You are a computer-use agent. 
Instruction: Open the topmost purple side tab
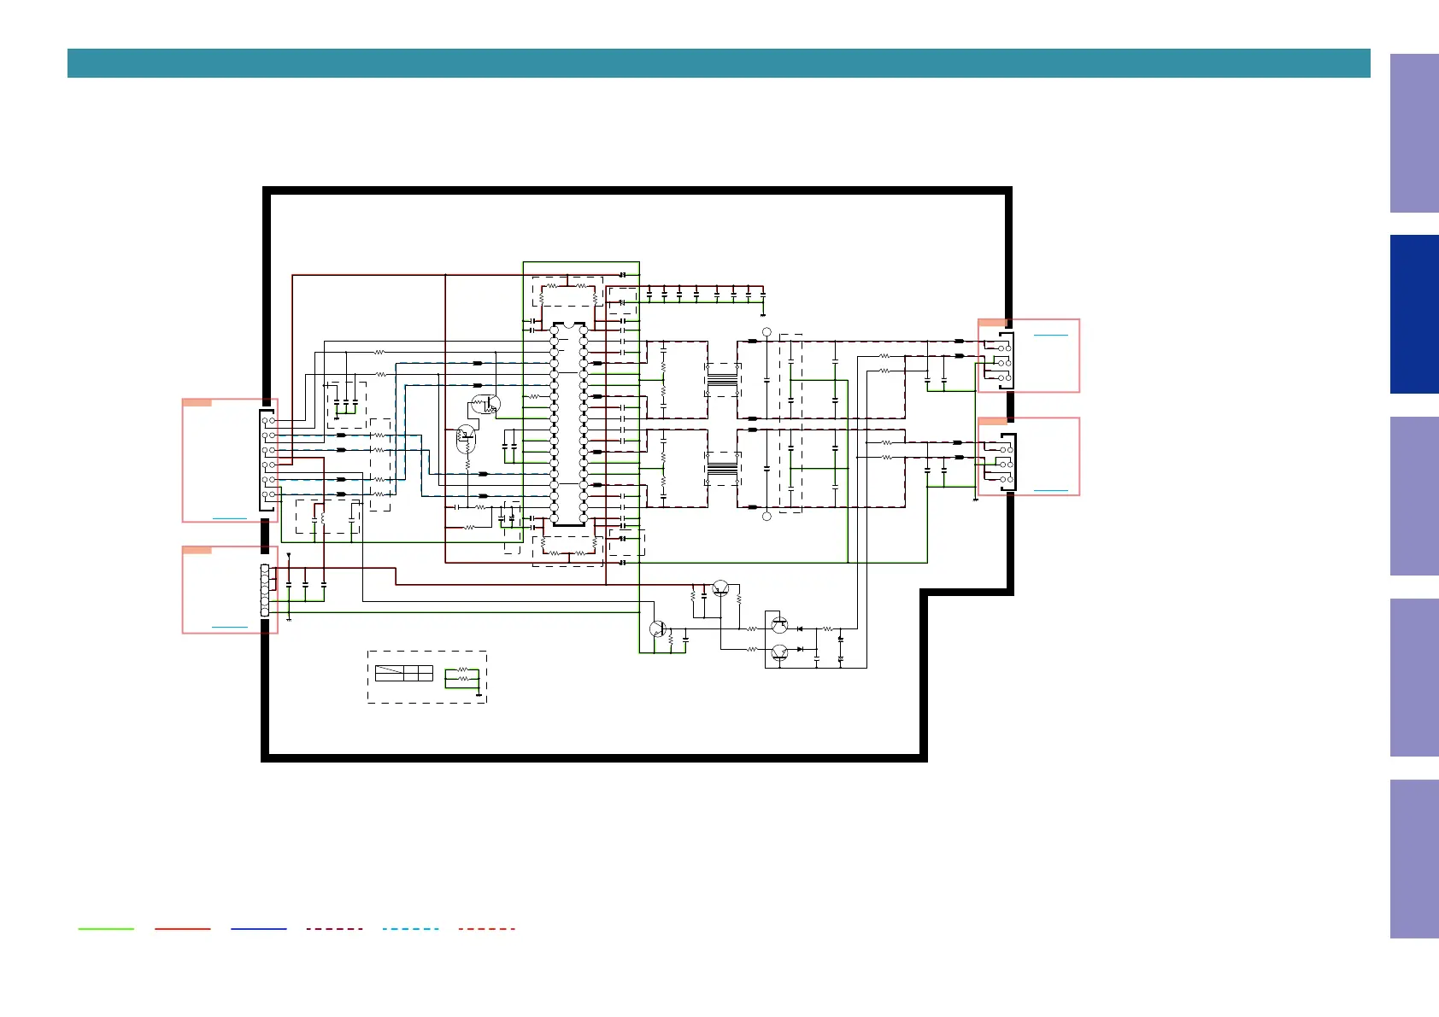1414,133
